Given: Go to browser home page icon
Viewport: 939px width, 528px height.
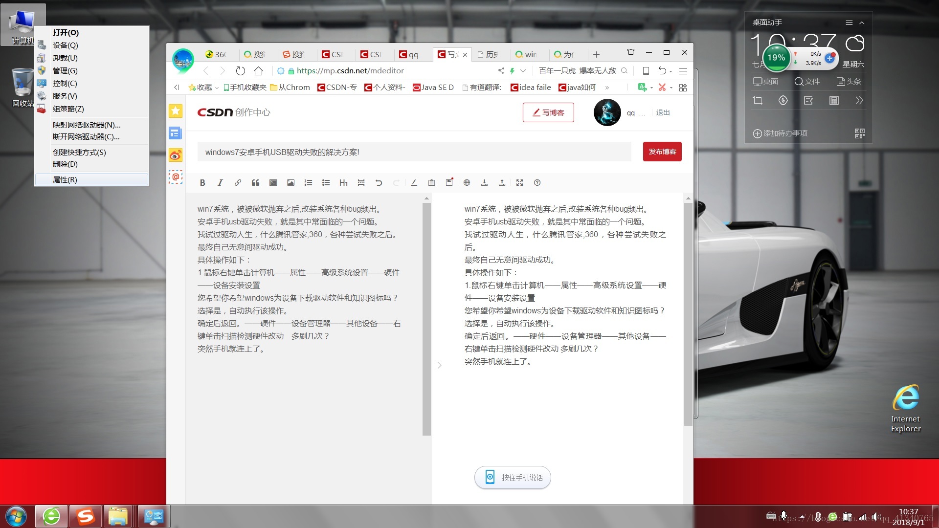Looking at the screenshot, I should click(x=258, y=71).
